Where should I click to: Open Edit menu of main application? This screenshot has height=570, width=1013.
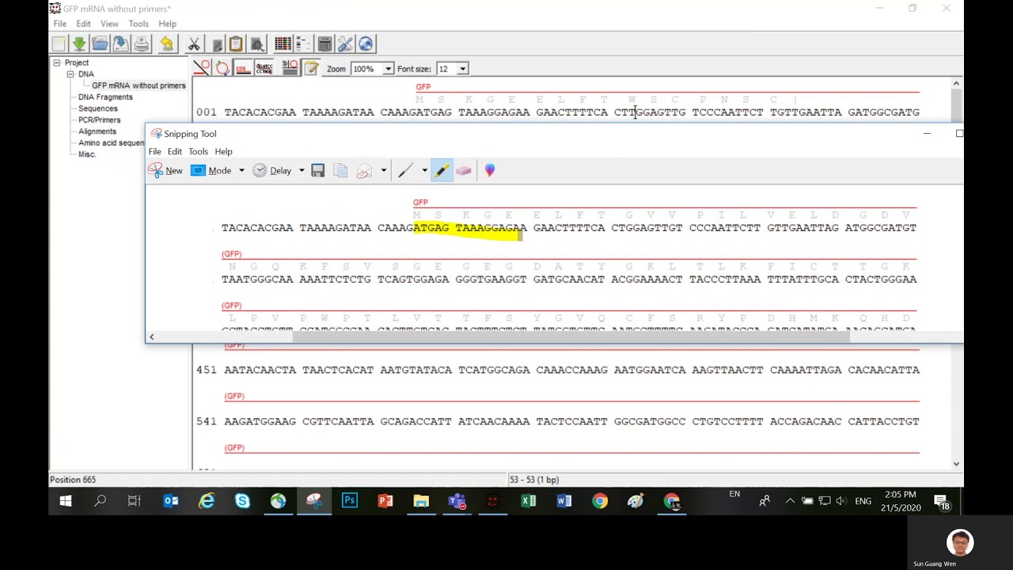tap(83, 24)
